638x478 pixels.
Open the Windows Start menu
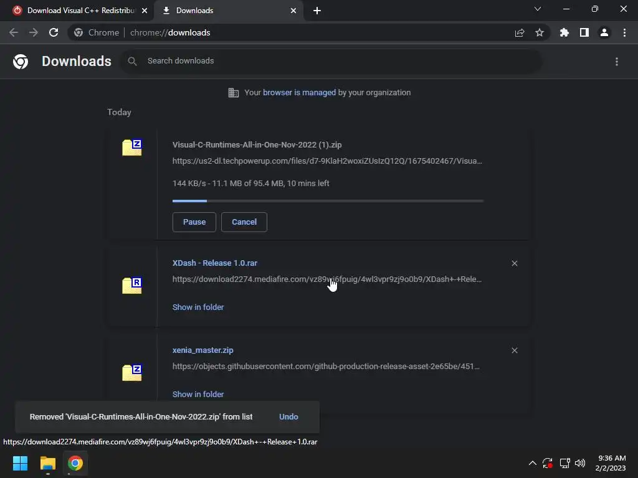click(x=20, y=463)
